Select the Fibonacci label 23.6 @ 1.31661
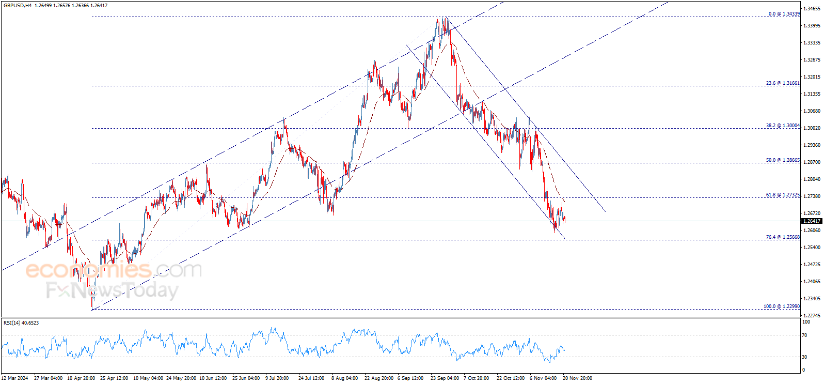This screenshot has width=824, height=384. [783, 83]
